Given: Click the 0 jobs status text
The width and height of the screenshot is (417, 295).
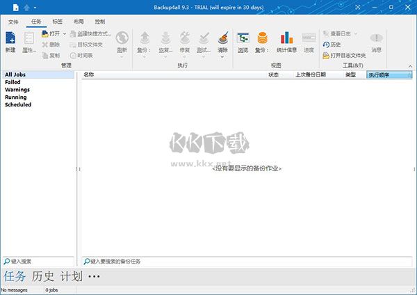Looking at the screenshot, I should click(x=51, y=290).
